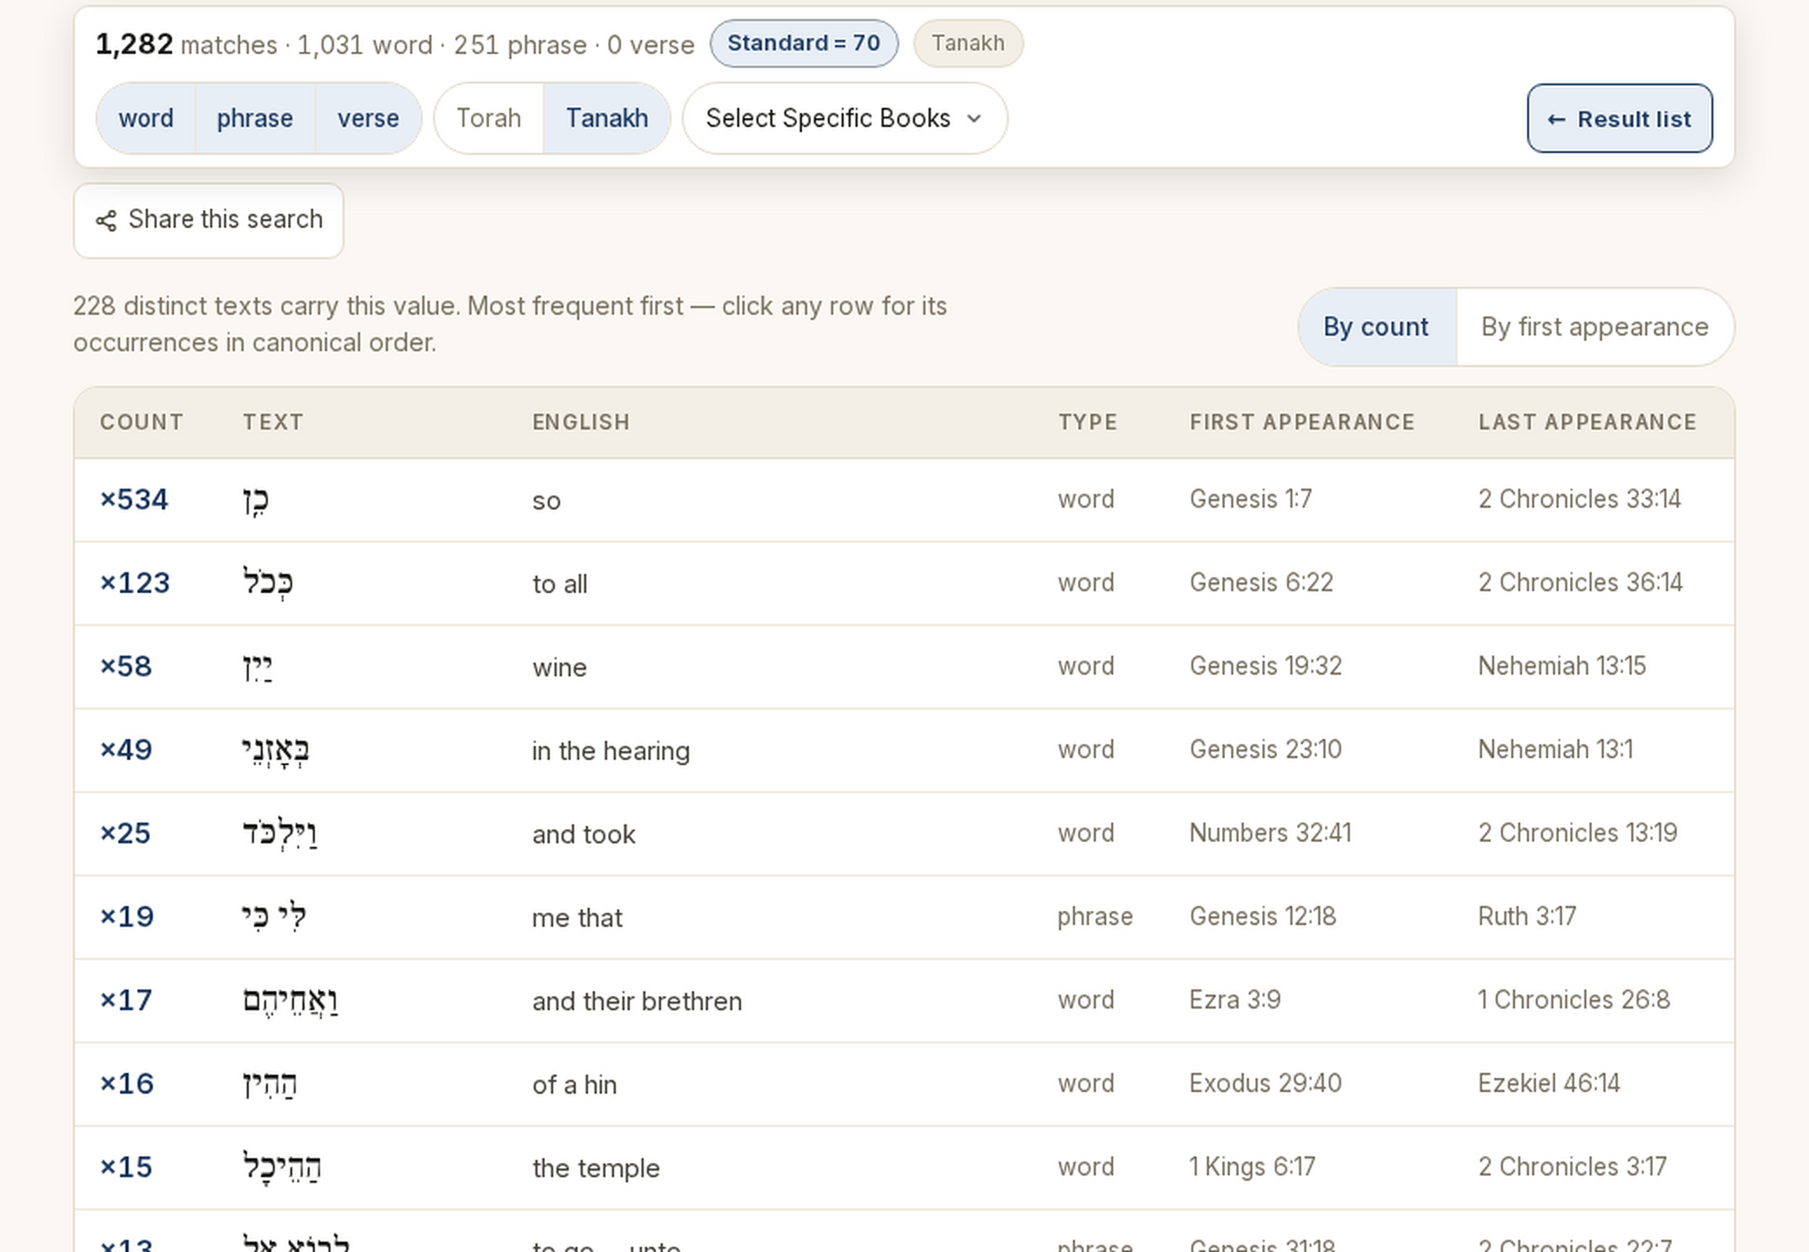Sort by the COUNT column header
Screen dimensions: 1809x1252
click(x=142, y=423)
